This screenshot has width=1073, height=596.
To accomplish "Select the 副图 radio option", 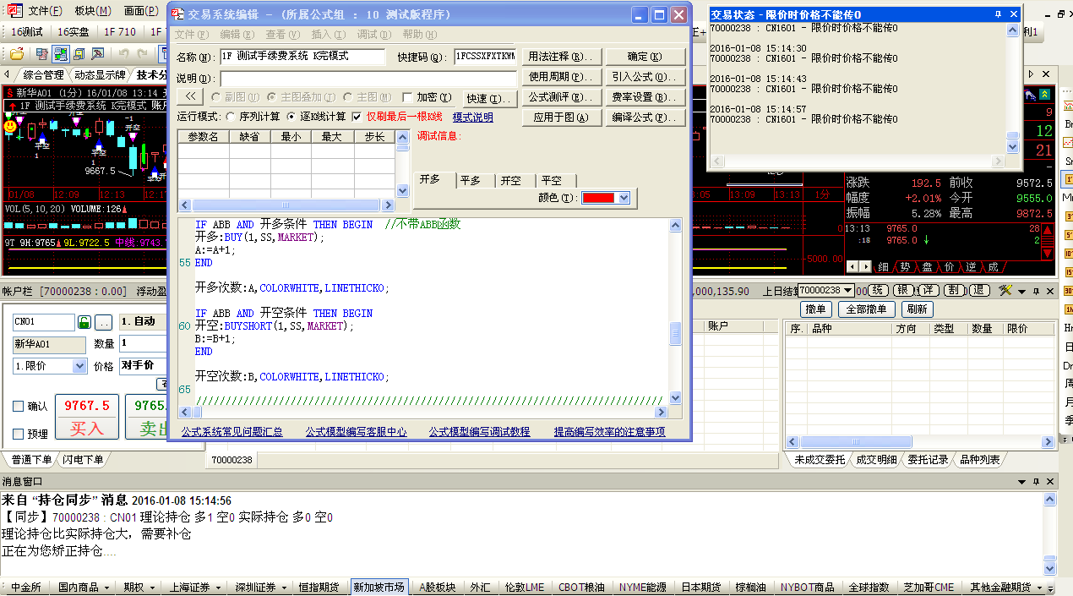I will pyautogui.click(x=216, y=97).
